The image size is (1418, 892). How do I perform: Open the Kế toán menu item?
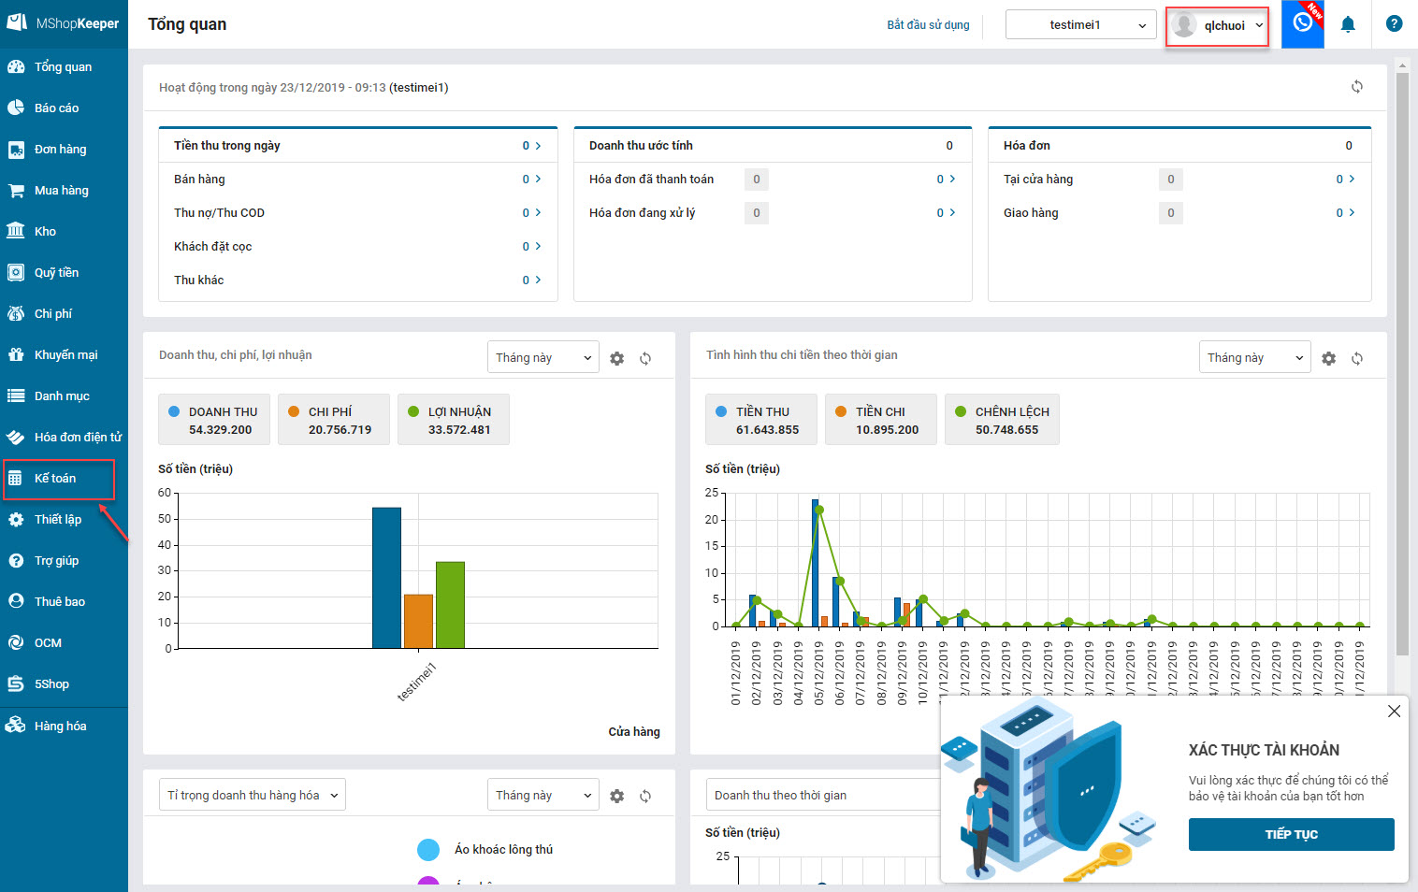point(56,479)
